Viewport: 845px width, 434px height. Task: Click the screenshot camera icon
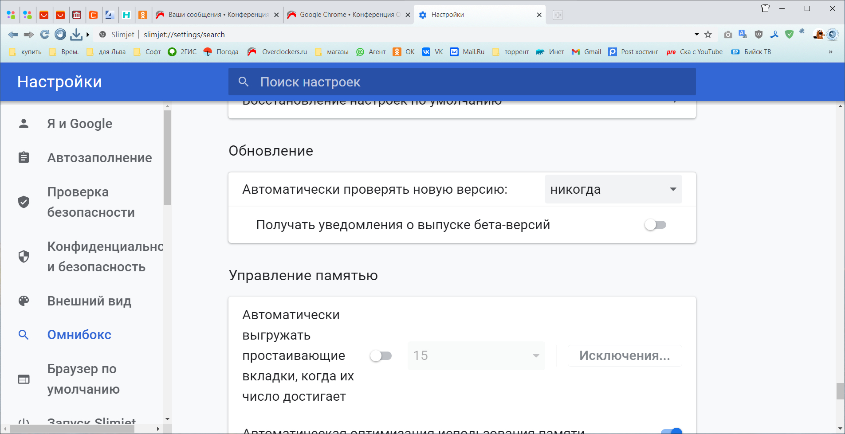tap(728, 35)
